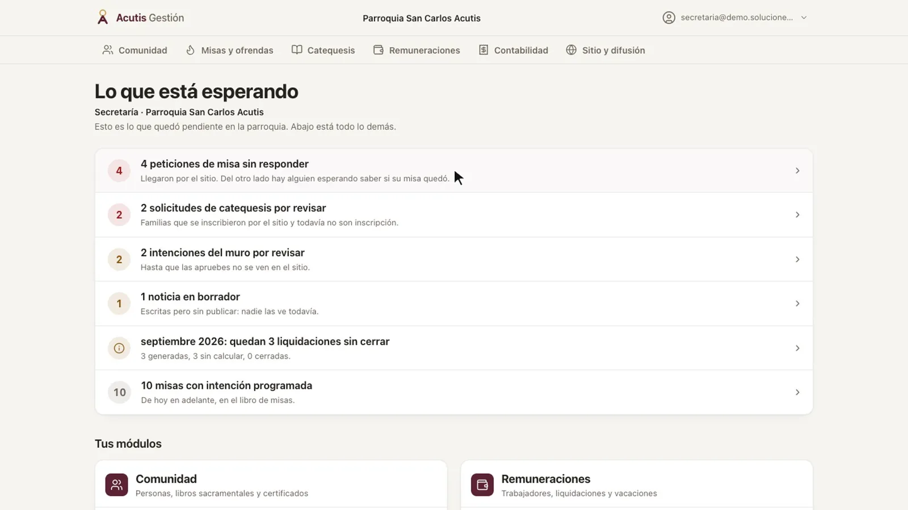Expand chevron on noticia en borrador row

click(x=797, y=304)
